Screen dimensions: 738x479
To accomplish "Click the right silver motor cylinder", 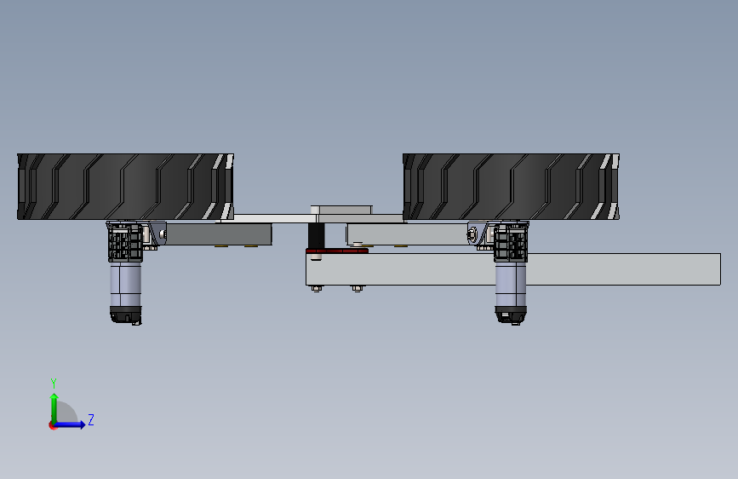I will [x=511, y=285].
